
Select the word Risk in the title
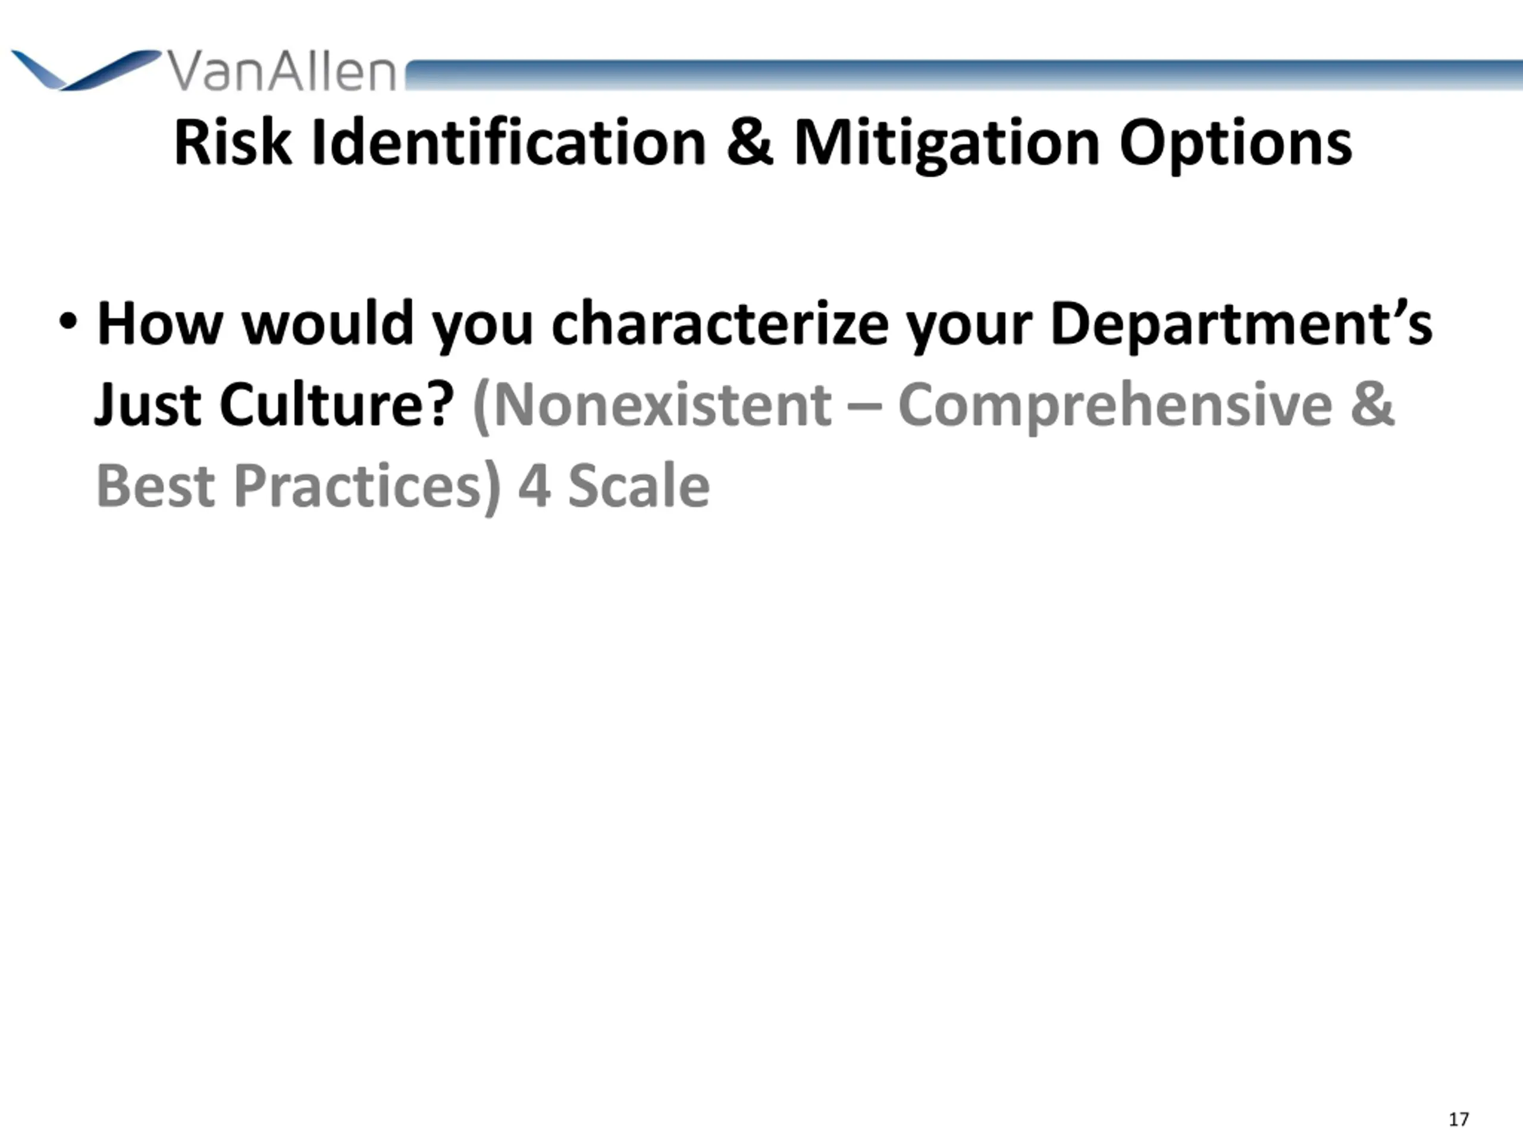point(233,143)
